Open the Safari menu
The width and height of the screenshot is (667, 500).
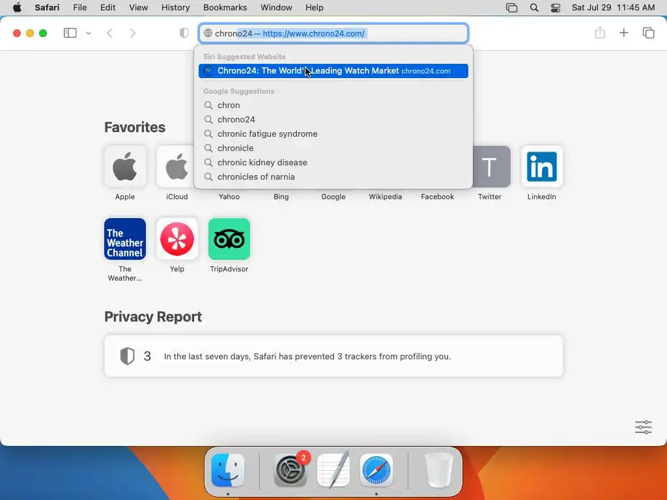pyautogui.click(x=47, y=8)
